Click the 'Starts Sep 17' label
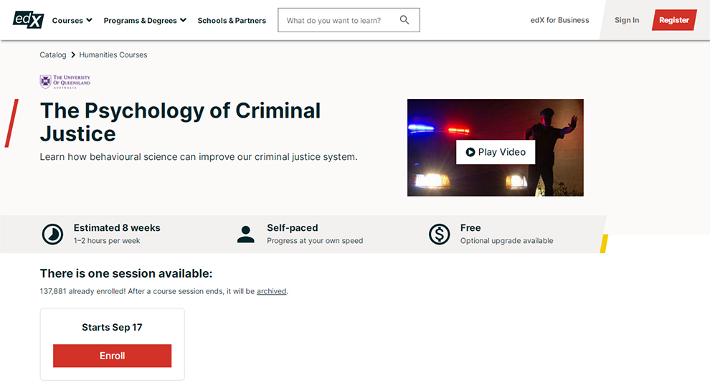The image size is (710, 388). click(112, 327)
